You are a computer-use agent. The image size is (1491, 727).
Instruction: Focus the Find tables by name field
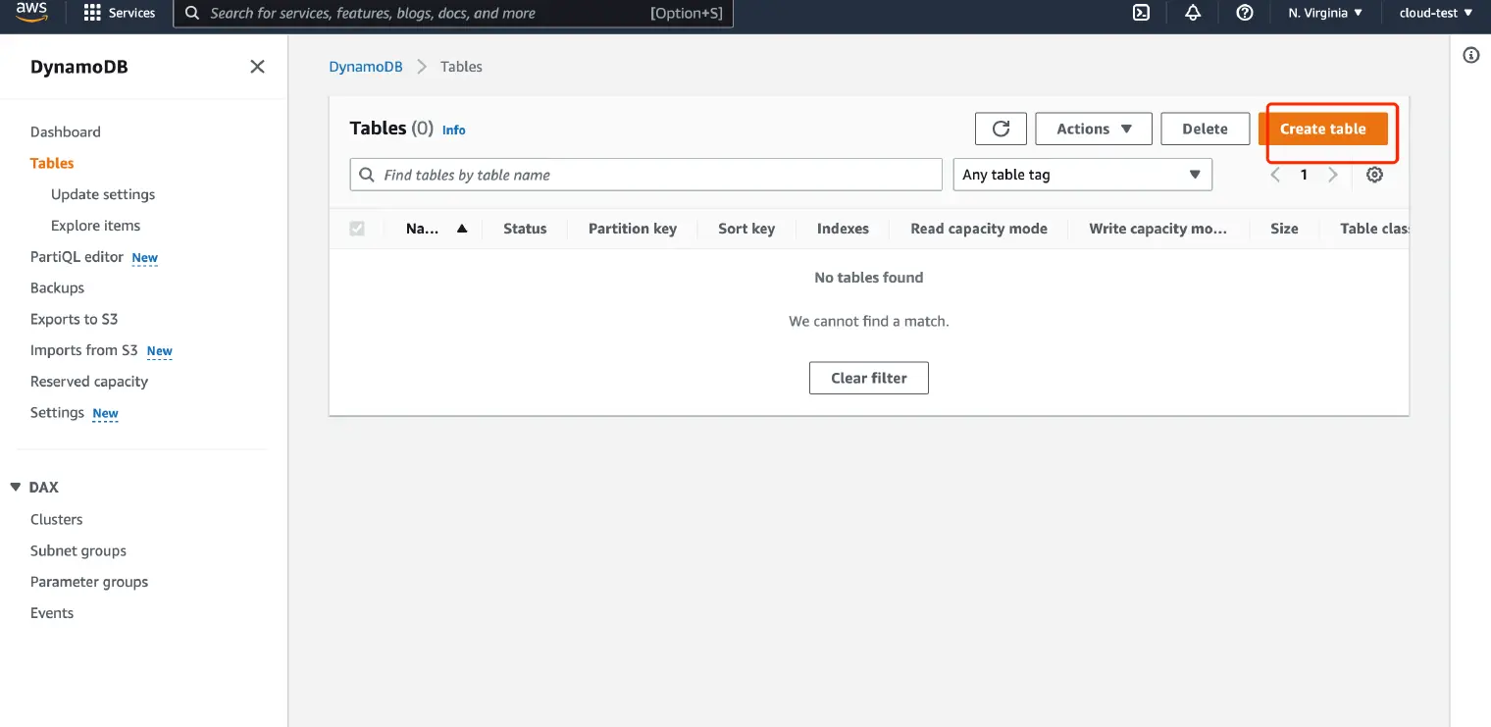click(646, 175)
